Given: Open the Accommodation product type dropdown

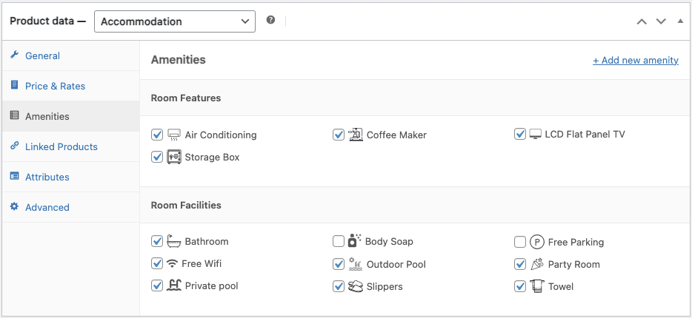Looking at the screenshot, I should 175,21.
